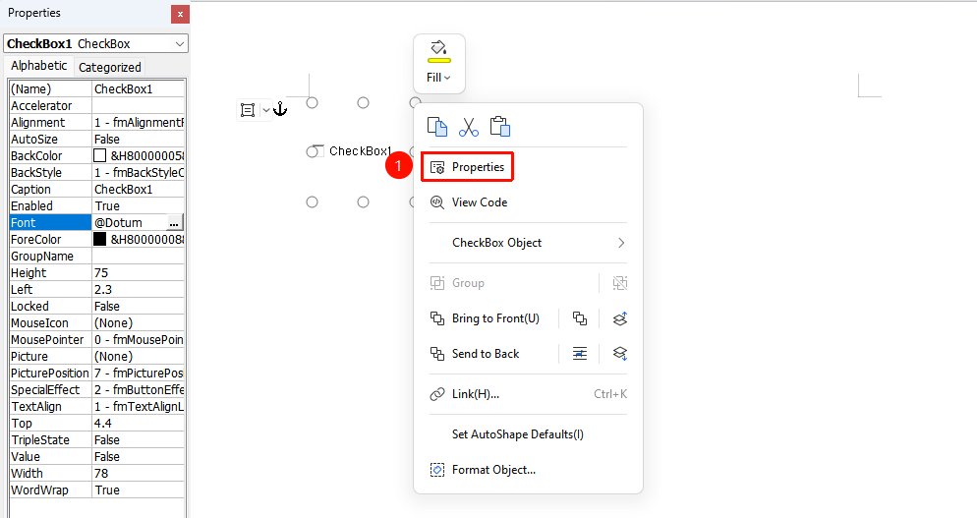This screenshot has width=977, height=518.
Task: Click the MousePointer value
Action: (139, 340)
